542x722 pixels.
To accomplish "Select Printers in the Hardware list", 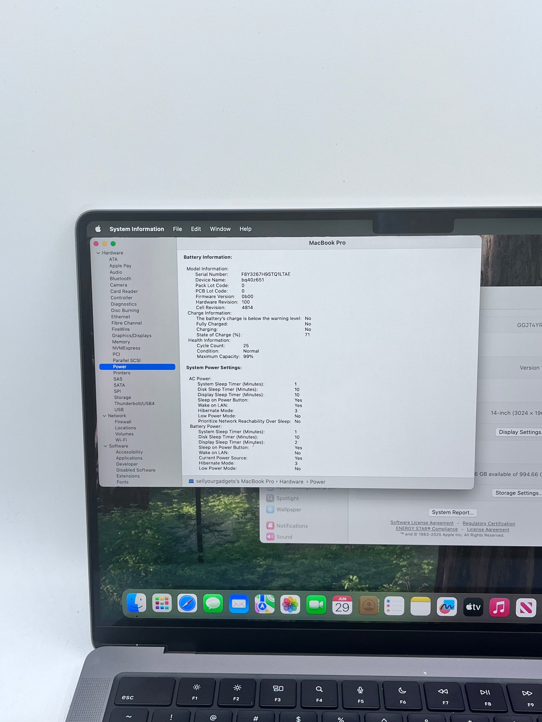I will click(122, 373).
